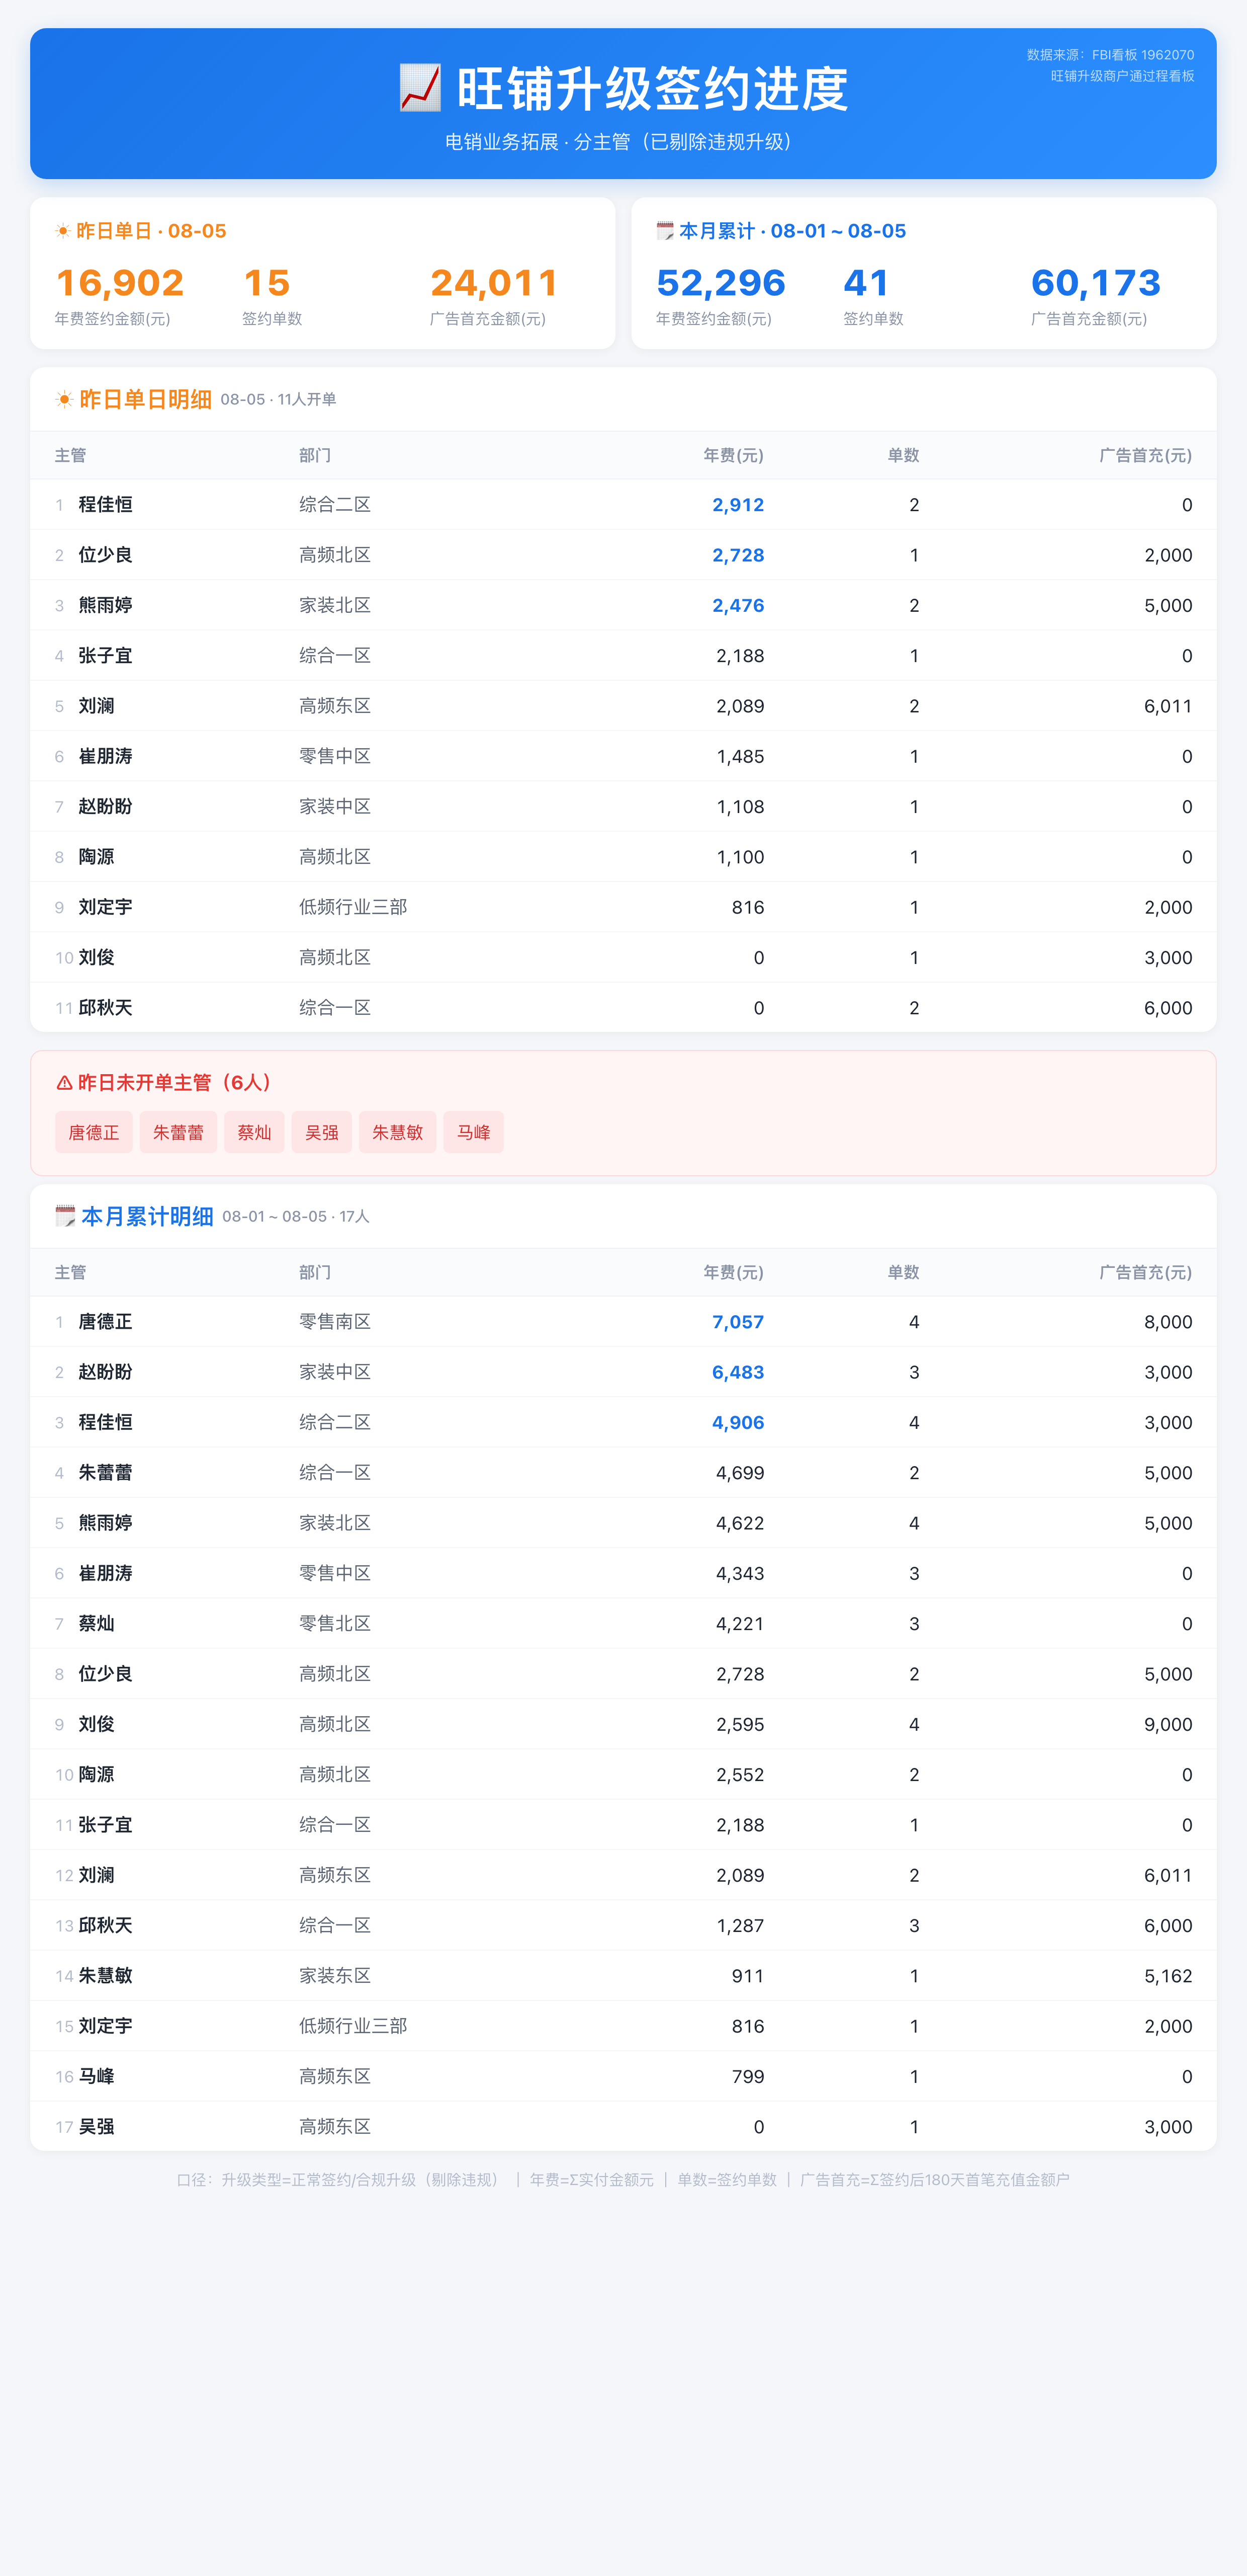Viewport: 1247px width, 2576px height.
Task: Click the 5,162 广告首充 value for 朱慧敏
Action: [1168, 1976]
